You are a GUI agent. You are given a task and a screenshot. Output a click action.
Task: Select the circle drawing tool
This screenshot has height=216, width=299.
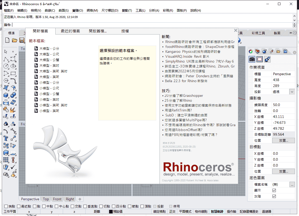pyautogui.click(x=5, y=66)
